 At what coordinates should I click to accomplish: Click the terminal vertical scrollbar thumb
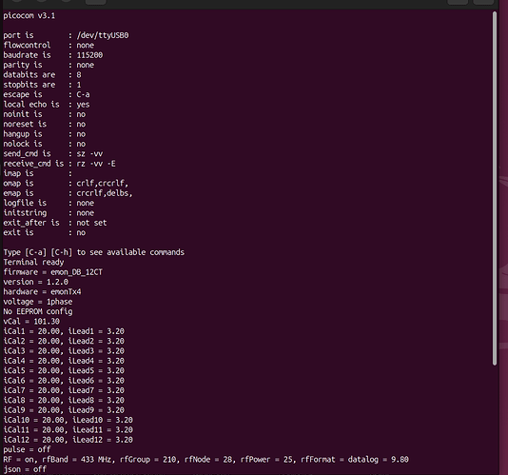click(x=495, y=188)
